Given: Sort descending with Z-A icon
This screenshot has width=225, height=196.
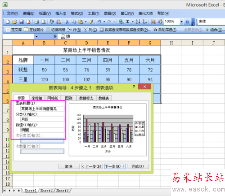Looking at the screenshot, I should (144, 22).
